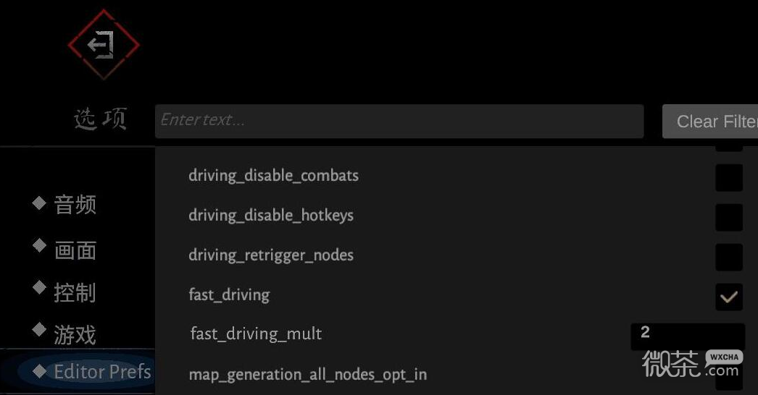The width and height of the screenshot is (758, 395).
Task: Open the Editor Prefs tab
Action: coord(102,372)
